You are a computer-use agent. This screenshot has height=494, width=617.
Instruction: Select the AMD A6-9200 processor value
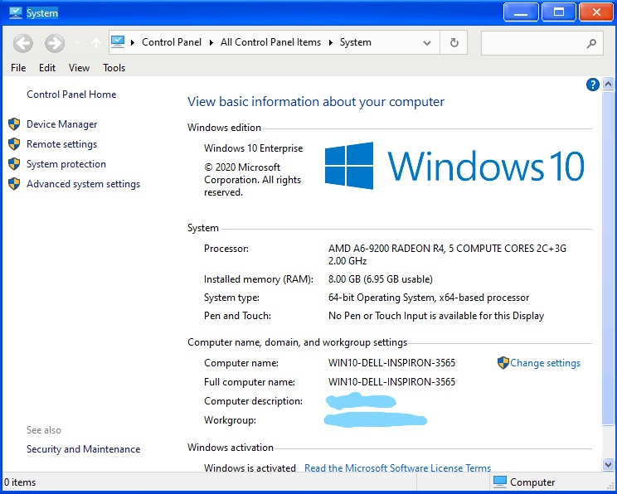pyautogui.click(x=447, y=254)
